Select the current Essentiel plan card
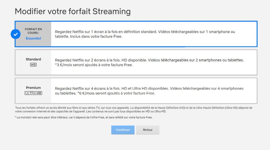Viewport: 270px width, 150px height. (x=136, y=34)
